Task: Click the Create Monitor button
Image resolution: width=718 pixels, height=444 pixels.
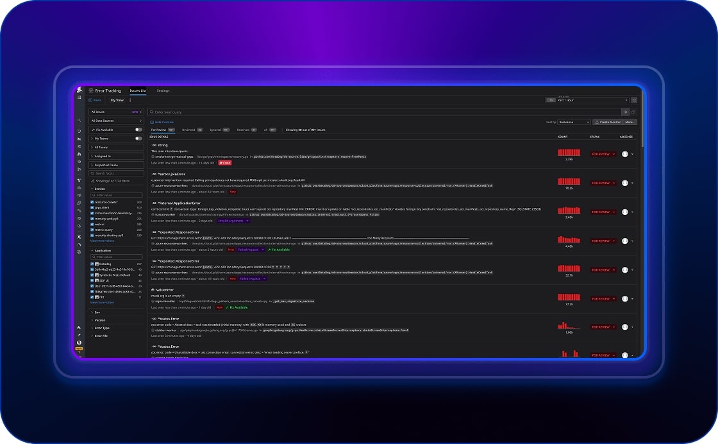Action: [x=610, y=122]
